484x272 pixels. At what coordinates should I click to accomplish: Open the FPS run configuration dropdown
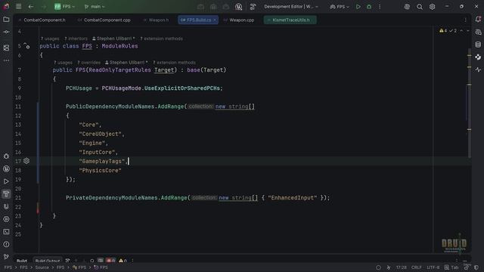click(340, 7)
